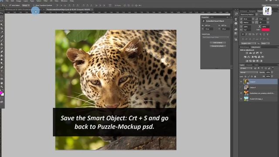Switch to the Paths tab
This screenshot has width=279, height=157.
click(x=256, y=65)
